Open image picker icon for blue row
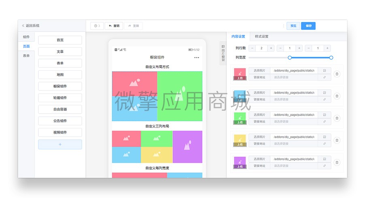 coord(325,93)
